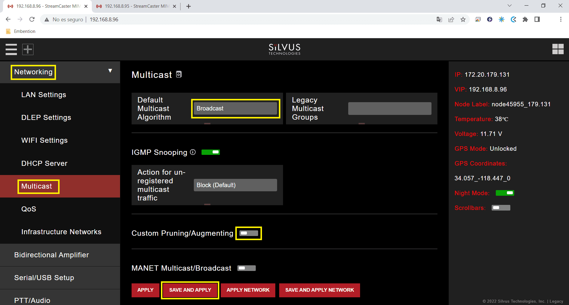Collapse the Networking section arrow

tap(110, 71)
